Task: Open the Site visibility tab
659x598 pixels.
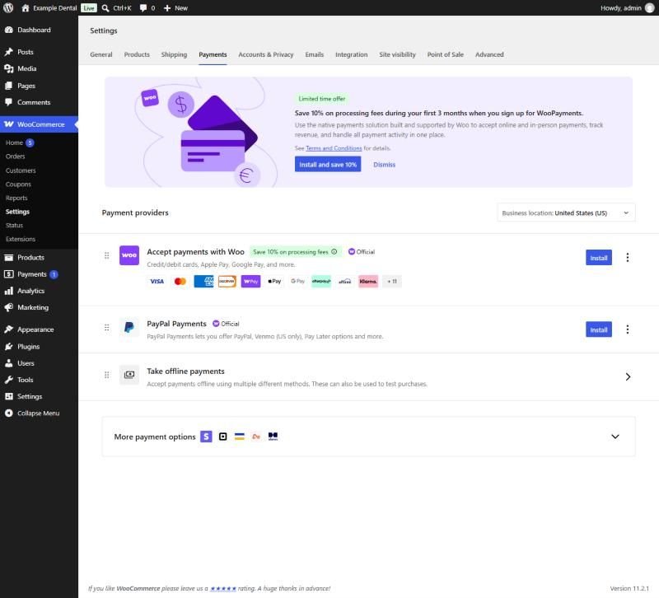Action: [397, 54]
